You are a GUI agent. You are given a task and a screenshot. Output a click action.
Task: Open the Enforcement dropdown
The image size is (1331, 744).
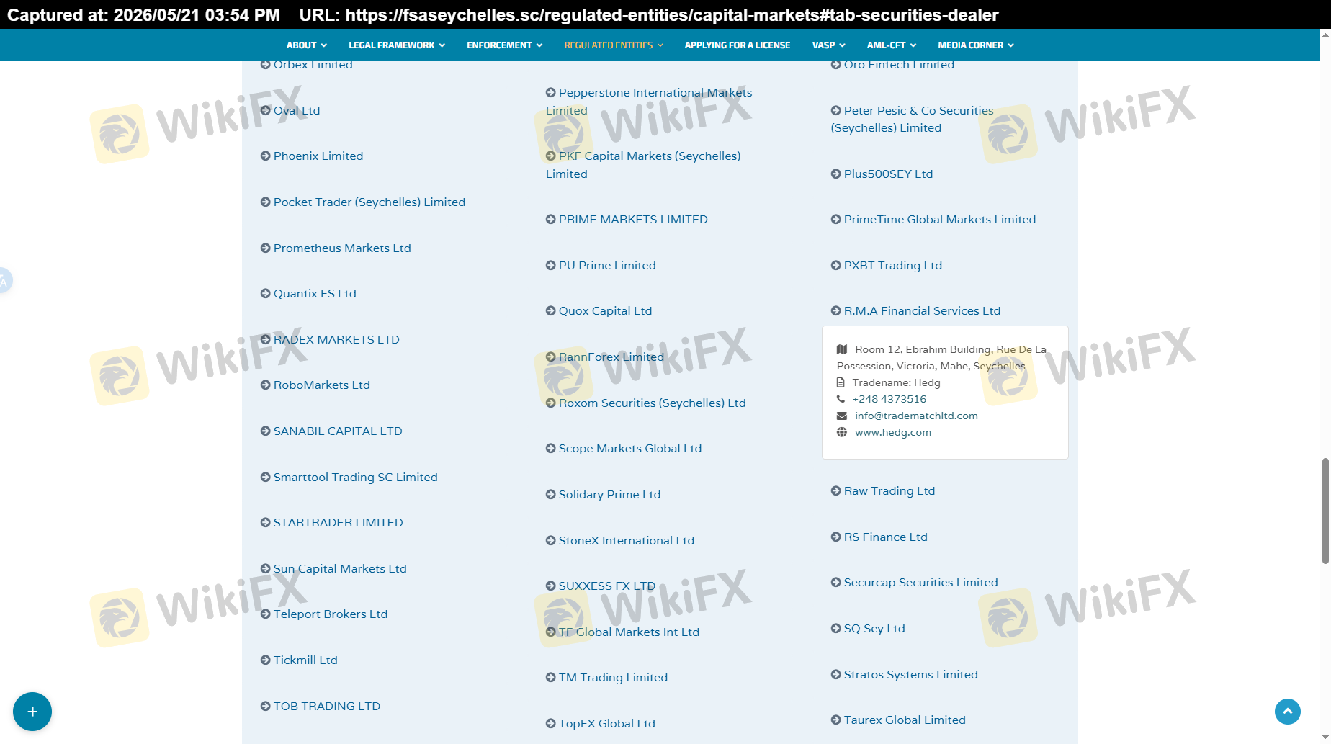tap(504, 45)
